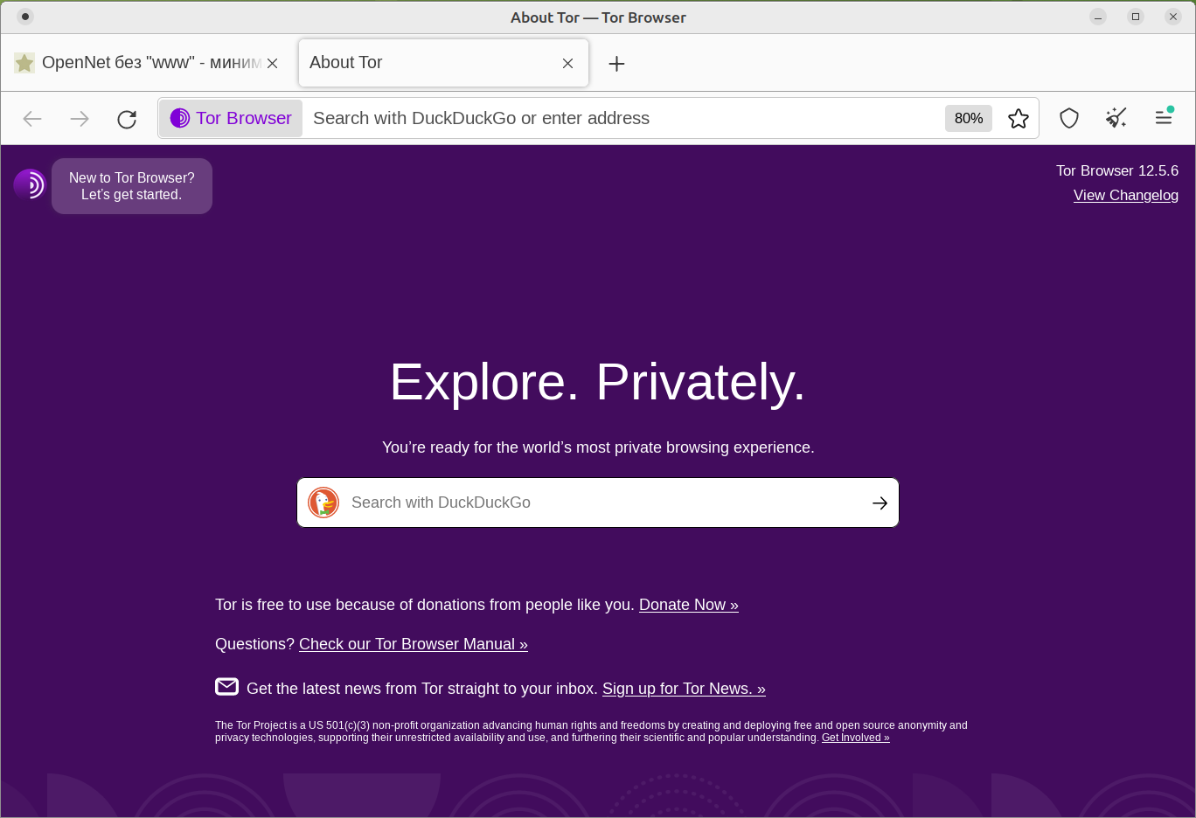1196x818 pixels.
Task: Follow the Donate Now link
Action: point(689,605)
